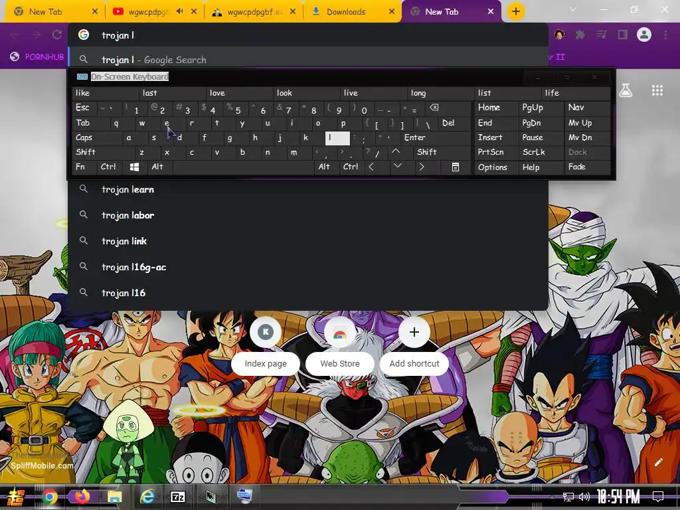Close the Downloads tab
The image size is (680, 510).
(392, 12)
